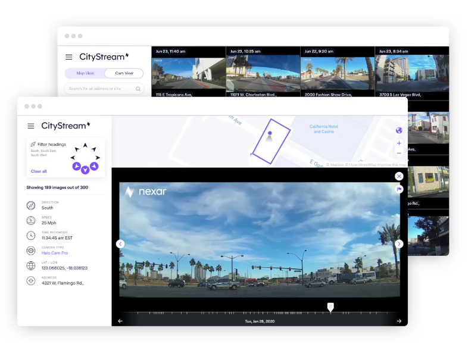Switch to Cam View tab
The height and width of the screenshot is (347, 468).
[124, 73]
